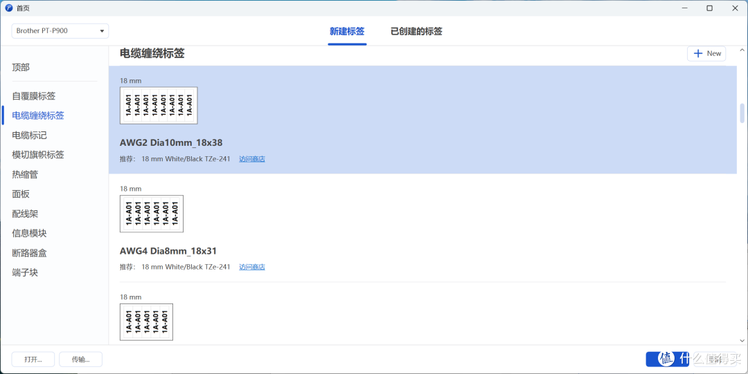
Task: Select AWG2 Dia10mm_18x38 template thumbnail
Action: pyautogui.click(x=159, y=105)
